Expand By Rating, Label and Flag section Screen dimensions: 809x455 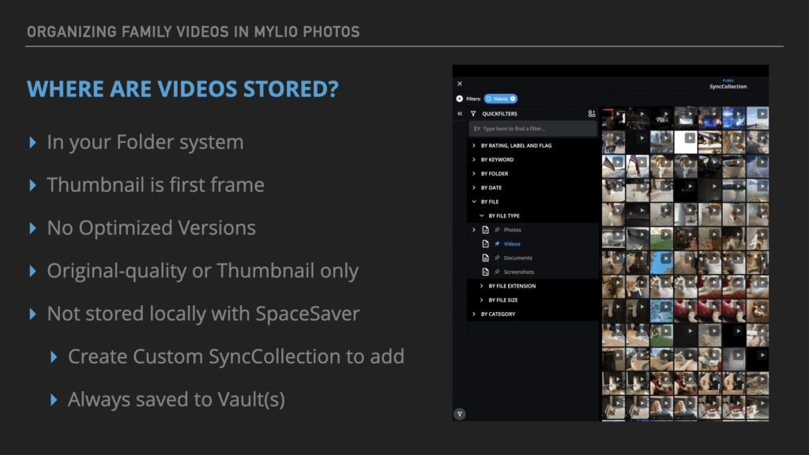click(x=474, y=145)
